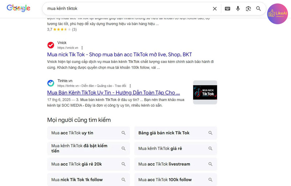Open more options for Tinhte.vn result
The height and width of the screenshot is (186, 291).
pyautogui.click(x=130, y=86)
